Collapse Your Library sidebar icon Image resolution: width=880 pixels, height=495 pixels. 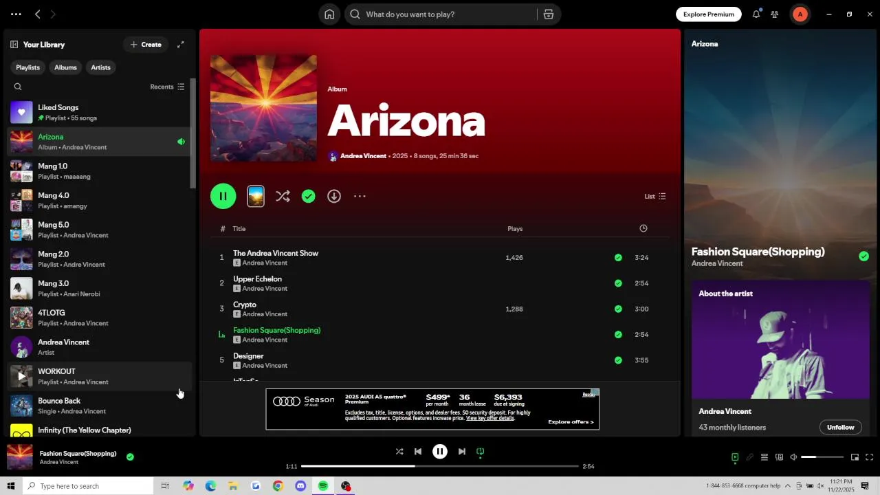coord(14,45)
